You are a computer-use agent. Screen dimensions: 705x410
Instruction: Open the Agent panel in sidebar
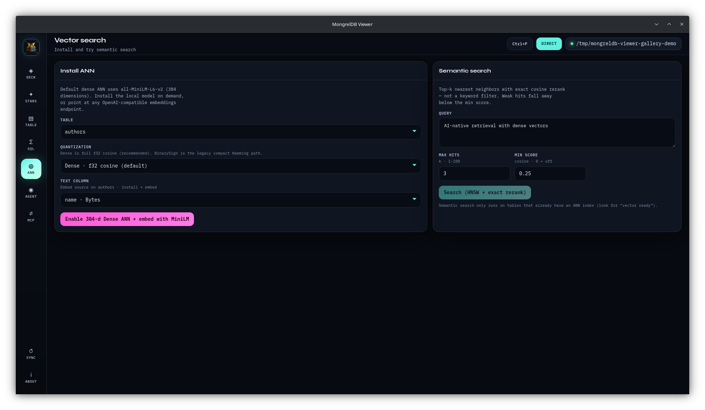(31, 193)
